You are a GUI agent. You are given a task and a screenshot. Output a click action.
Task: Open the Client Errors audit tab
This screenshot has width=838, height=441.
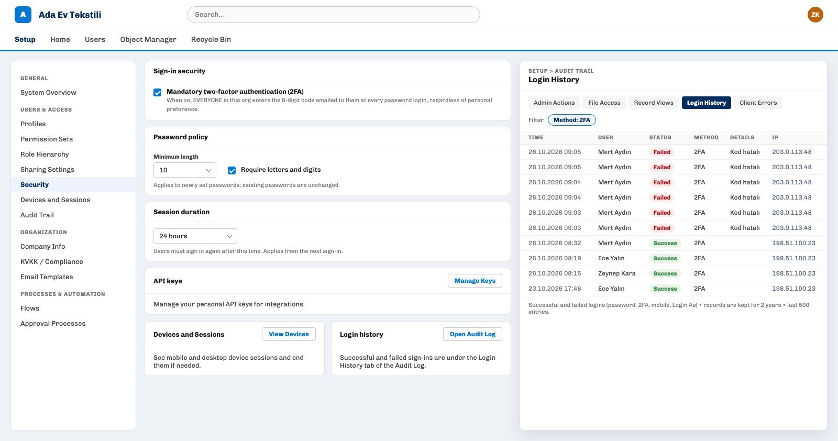[758, 103]
